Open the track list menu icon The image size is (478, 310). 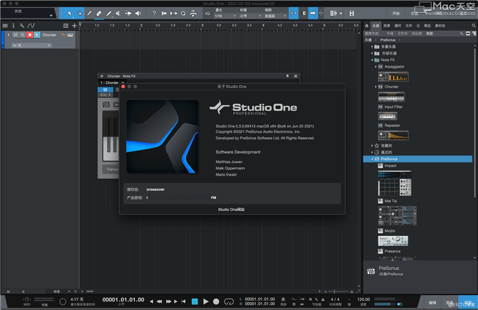coord(5,26)
